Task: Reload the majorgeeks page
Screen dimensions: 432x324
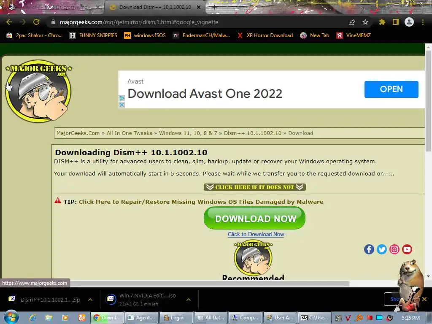Action: (x=36, y=22)
